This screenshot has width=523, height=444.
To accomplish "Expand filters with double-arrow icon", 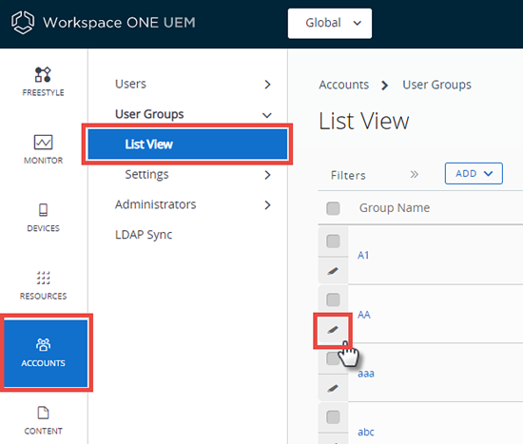I will click(x=414, y=175).
